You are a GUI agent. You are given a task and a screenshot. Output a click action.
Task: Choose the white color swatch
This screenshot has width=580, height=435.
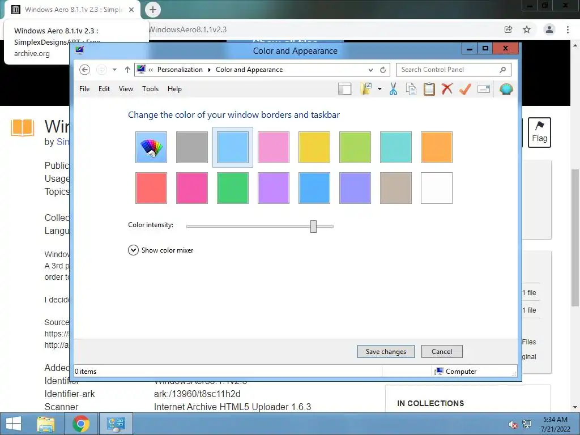[437, 188]
